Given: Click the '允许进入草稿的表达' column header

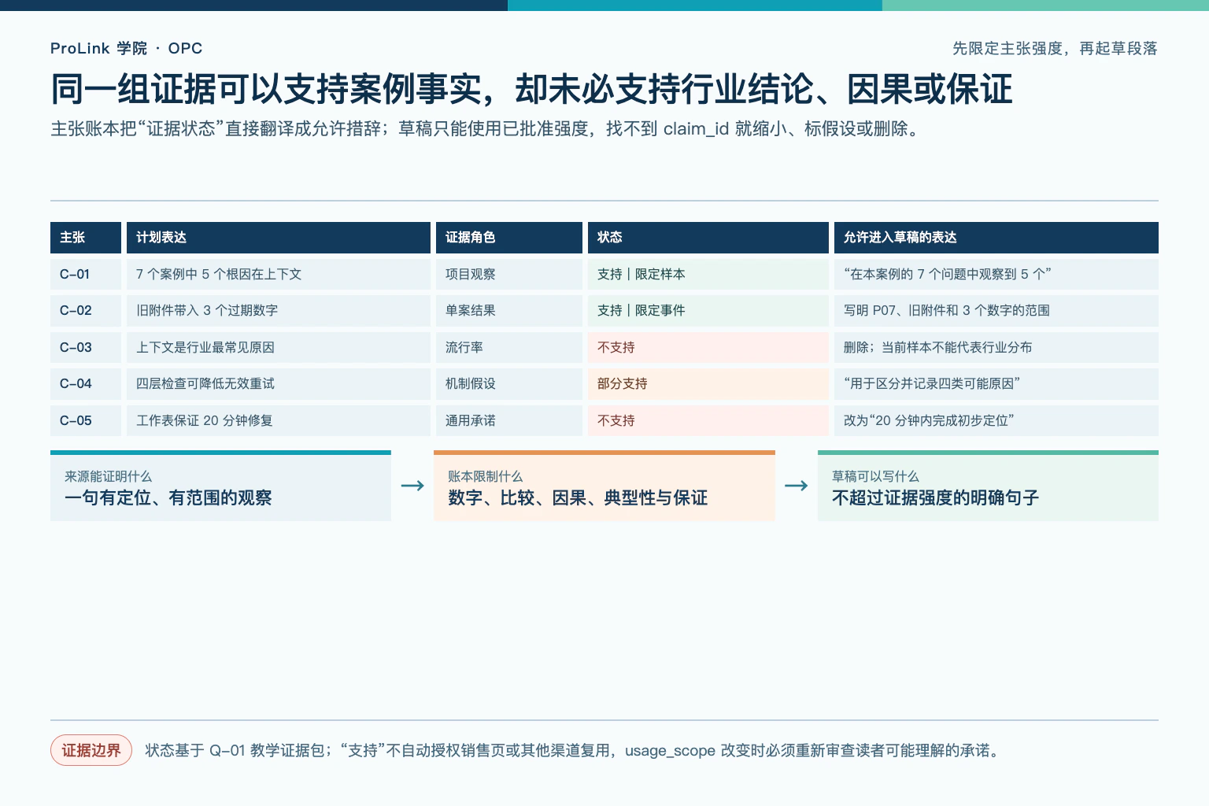Looking at the screenshot, I should click(x=996, y=237).
